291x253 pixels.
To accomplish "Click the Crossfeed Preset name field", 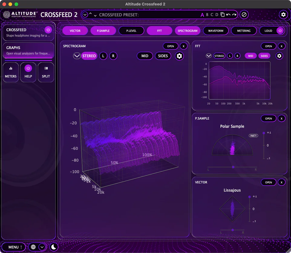I will [x=149, y=15].
